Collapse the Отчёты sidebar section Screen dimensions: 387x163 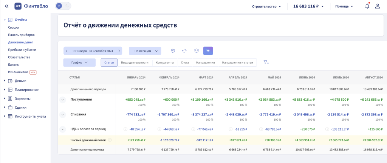(x=5, y=20)
